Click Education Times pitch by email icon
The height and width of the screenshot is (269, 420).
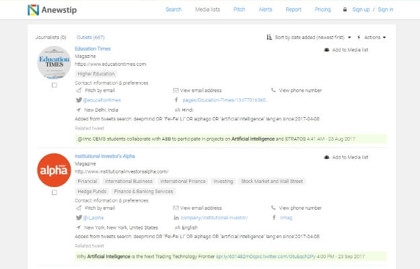click(79, 91)
